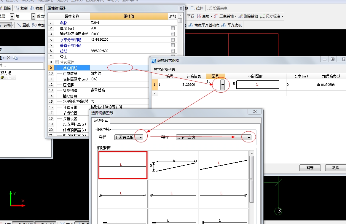Image resolution: width=346 pixels, height=224 pixels.
Task: Select the 点加 drawing tool
Action: coord(39,25)
